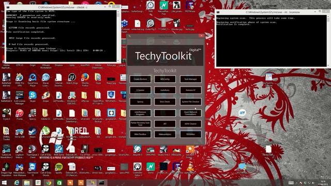
Task: Run TDSSKiller from TechyToolkit
Action: click(x=191, y=134)
